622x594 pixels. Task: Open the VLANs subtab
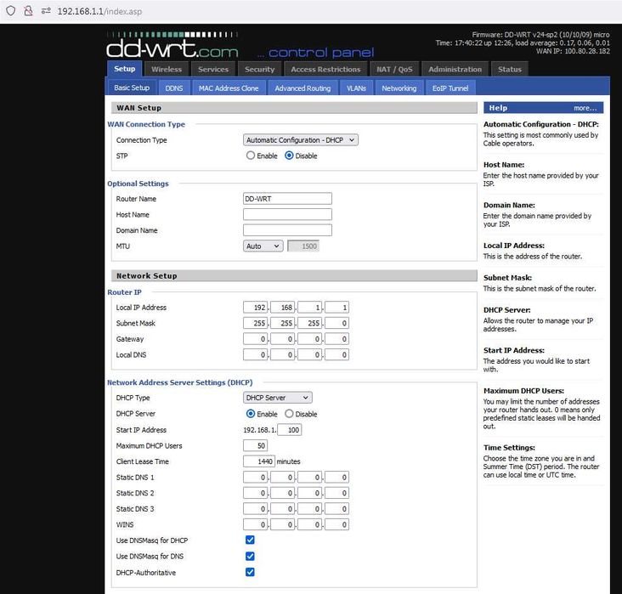(x=356, y=88)
